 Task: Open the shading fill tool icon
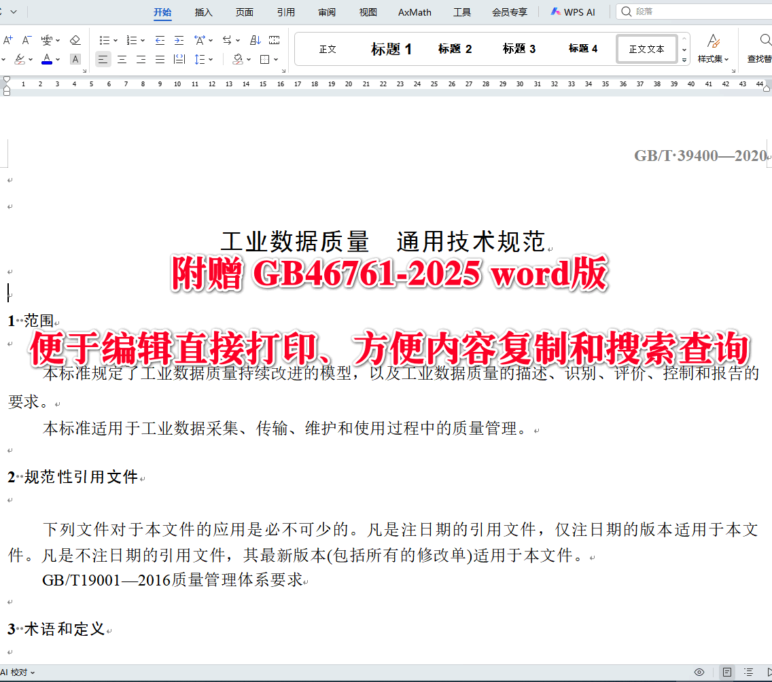pyautogui.click(x=236, y=59)
